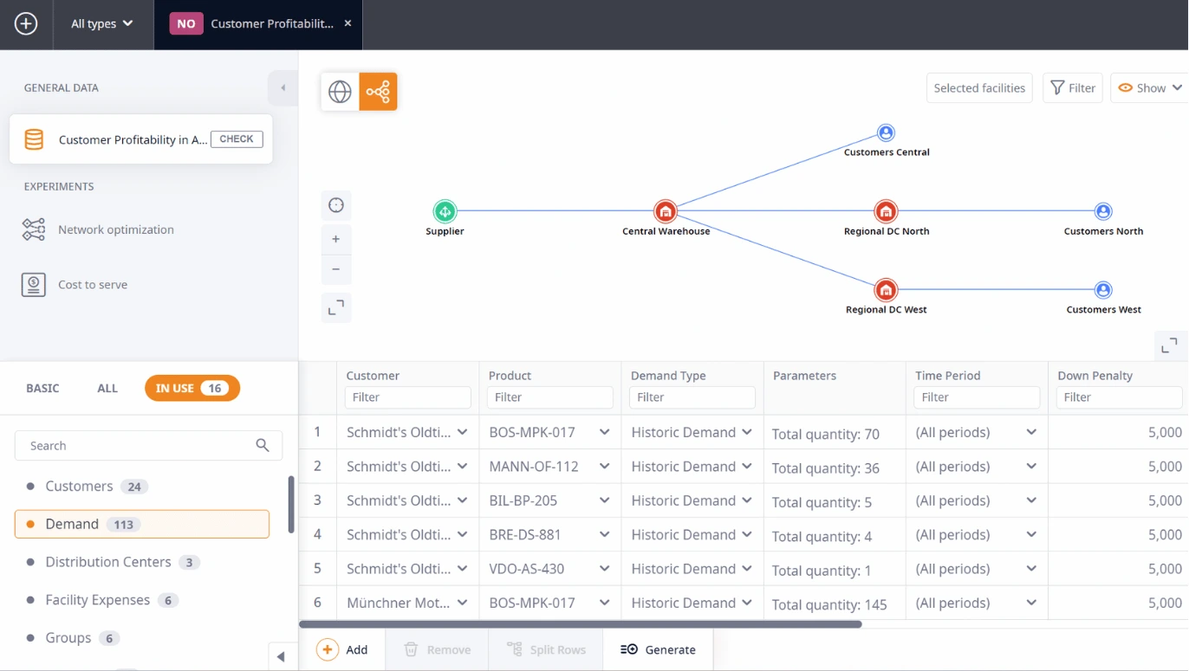
Task: Click the Add button
Action: click(341, 649)
